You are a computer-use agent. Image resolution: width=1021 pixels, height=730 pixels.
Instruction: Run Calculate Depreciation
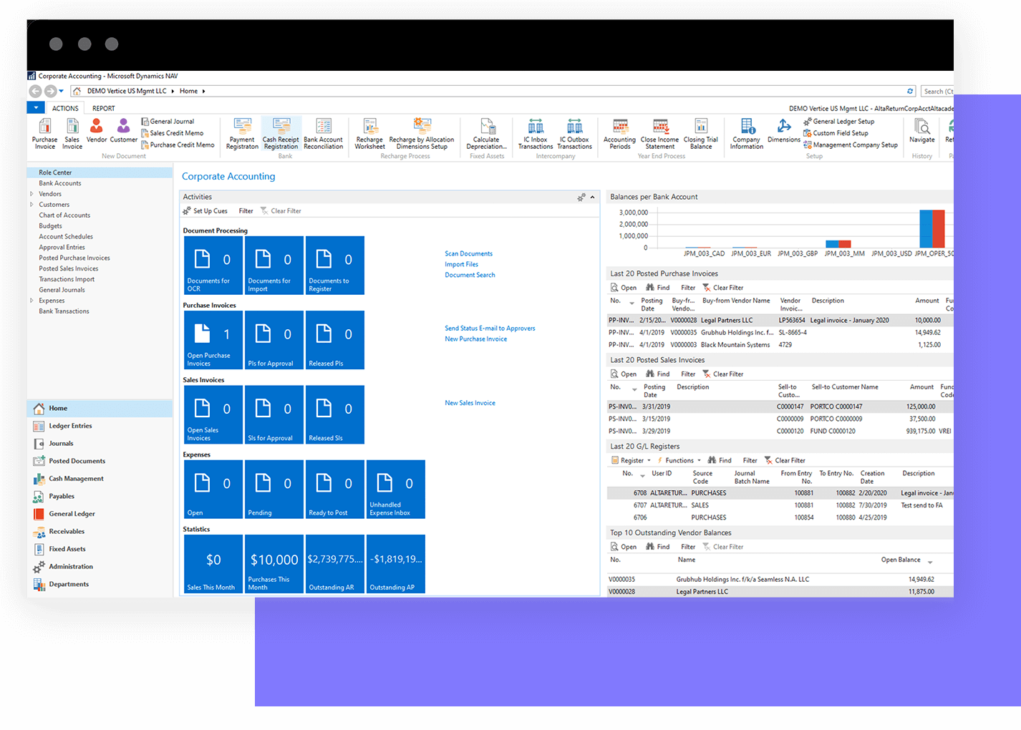(x=487, y=134)
